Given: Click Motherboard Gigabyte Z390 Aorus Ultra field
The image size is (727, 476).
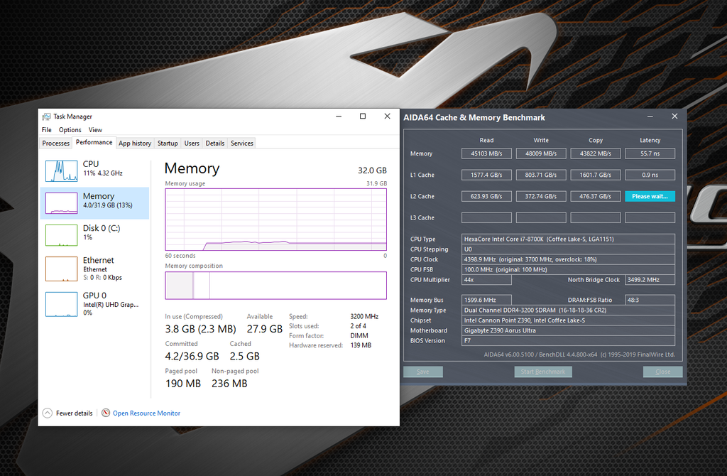Looking at the screenshot, I should click(568, 330).
